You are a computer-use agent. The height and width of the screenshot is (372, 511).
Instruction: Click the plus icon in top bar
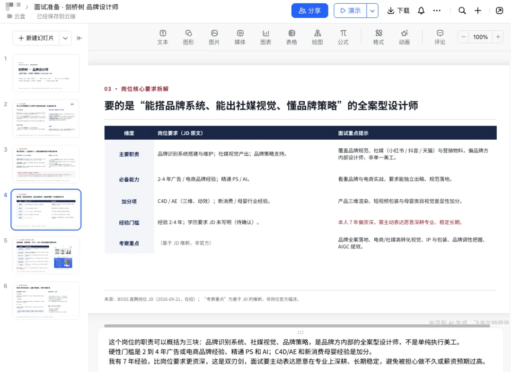[478, 11]
